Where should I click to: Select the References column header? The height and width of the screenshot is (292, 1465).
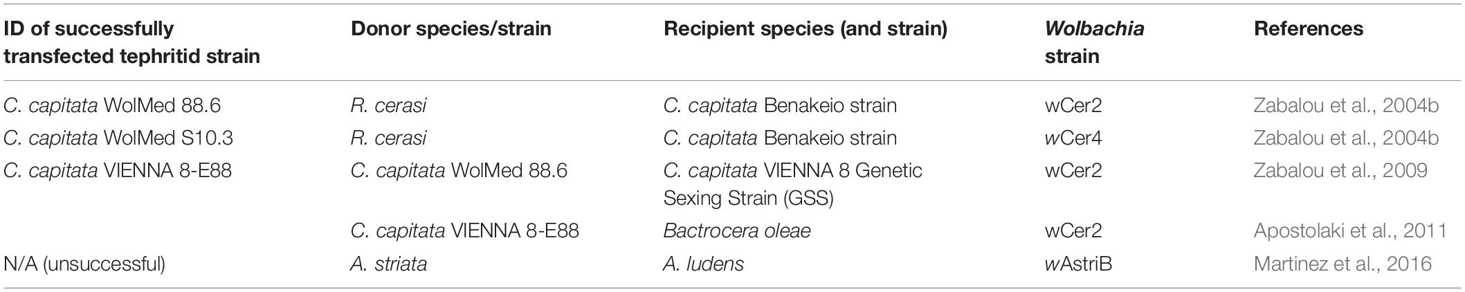click(1309, 28)
